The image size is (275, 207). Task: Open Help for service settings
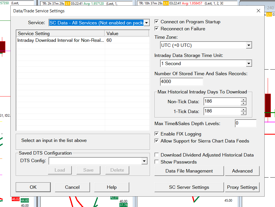(x=112, y=187)
